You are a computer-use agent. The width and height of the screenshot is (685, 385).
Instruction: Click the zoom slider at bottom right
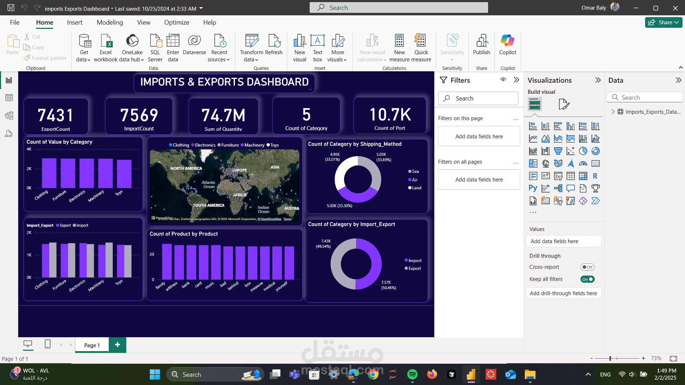coord(610,358)
